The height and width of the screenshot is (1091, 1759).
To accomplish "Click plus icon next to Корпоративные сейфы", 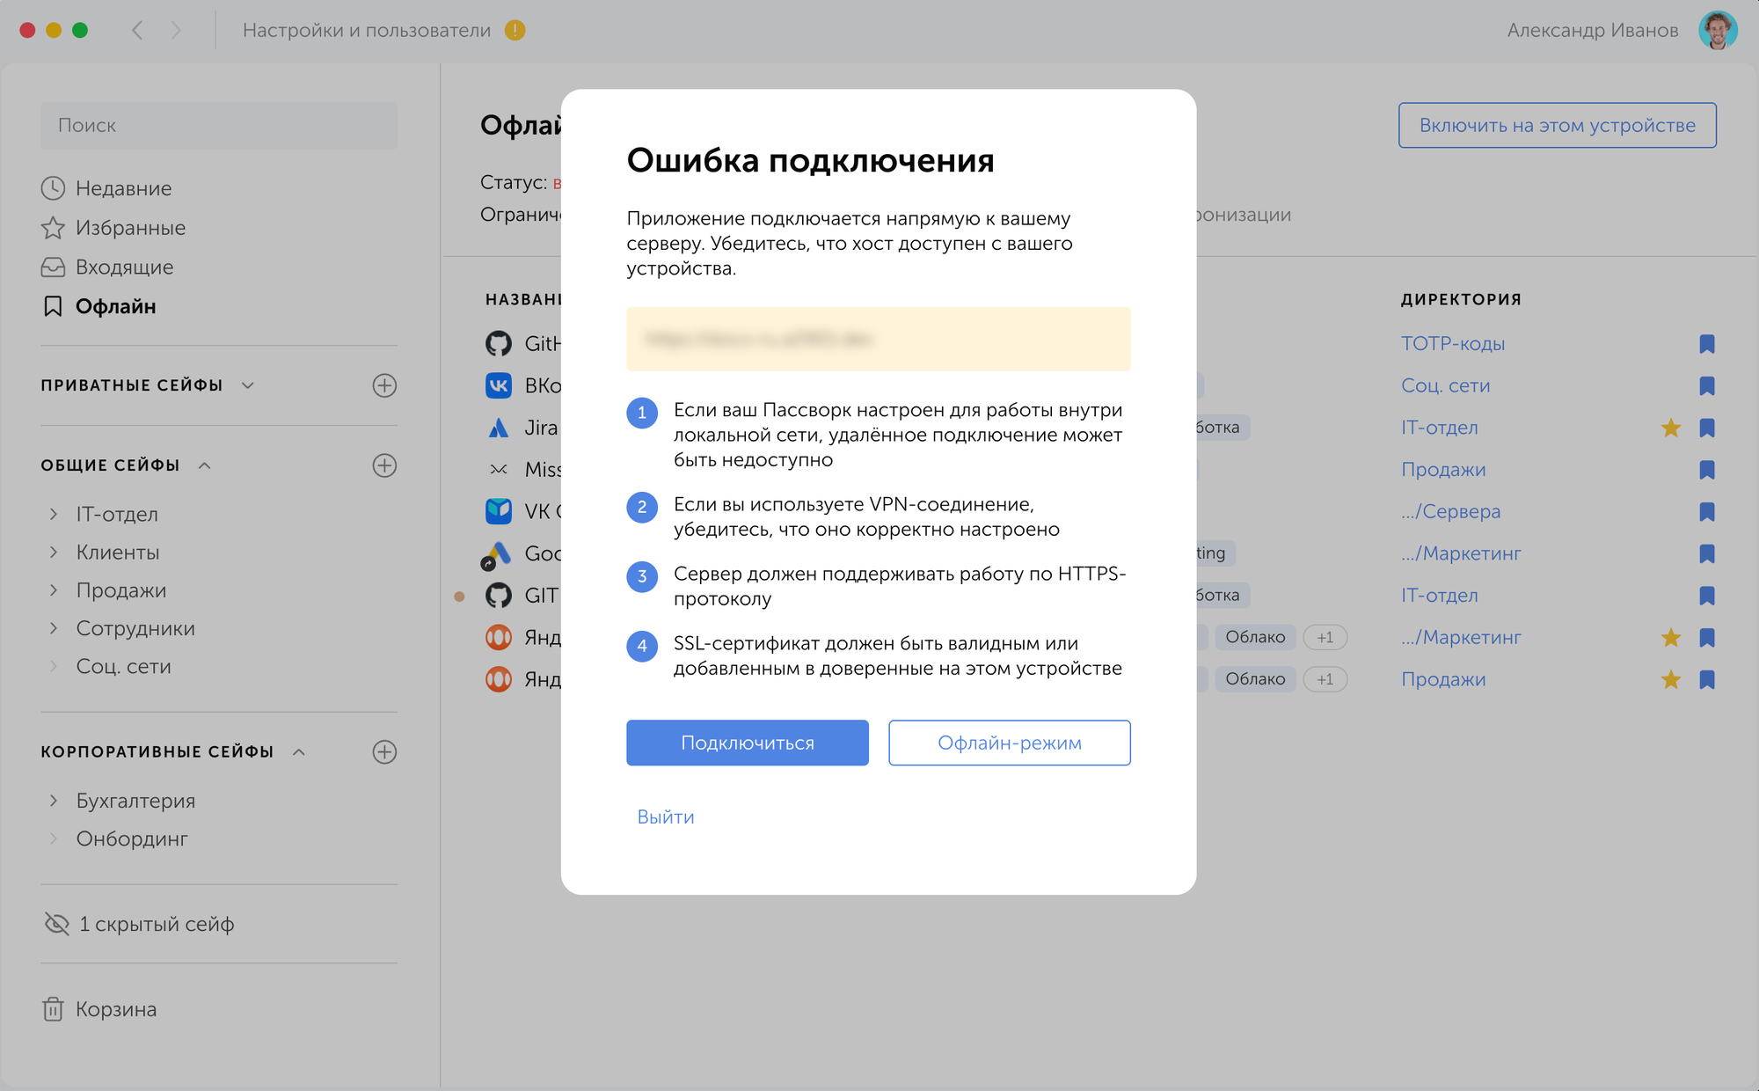I will pyautogui.click(x=384, y=751).
